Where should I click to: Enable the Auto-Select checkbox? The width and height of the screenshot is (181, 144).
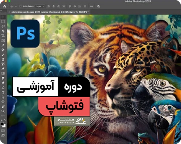click(20, 6)
